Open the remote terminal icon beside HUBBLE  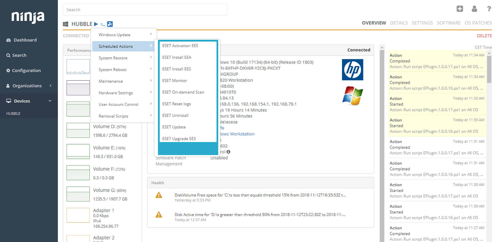click(103, 24)
